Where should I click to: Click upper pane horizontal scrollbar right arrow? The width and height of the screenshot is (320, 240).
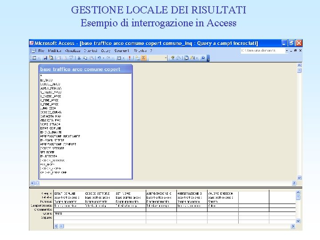coord(294,183)
